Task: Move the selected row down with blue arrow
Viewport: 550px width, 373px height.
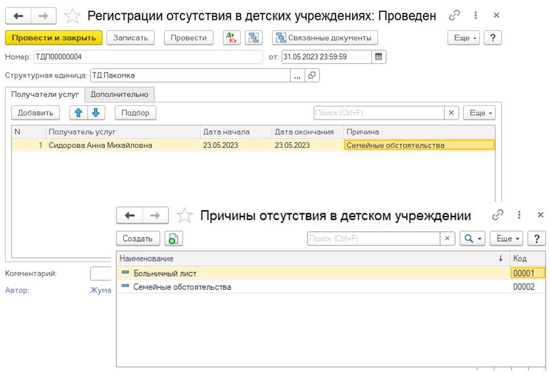Action: pos(96,112)
